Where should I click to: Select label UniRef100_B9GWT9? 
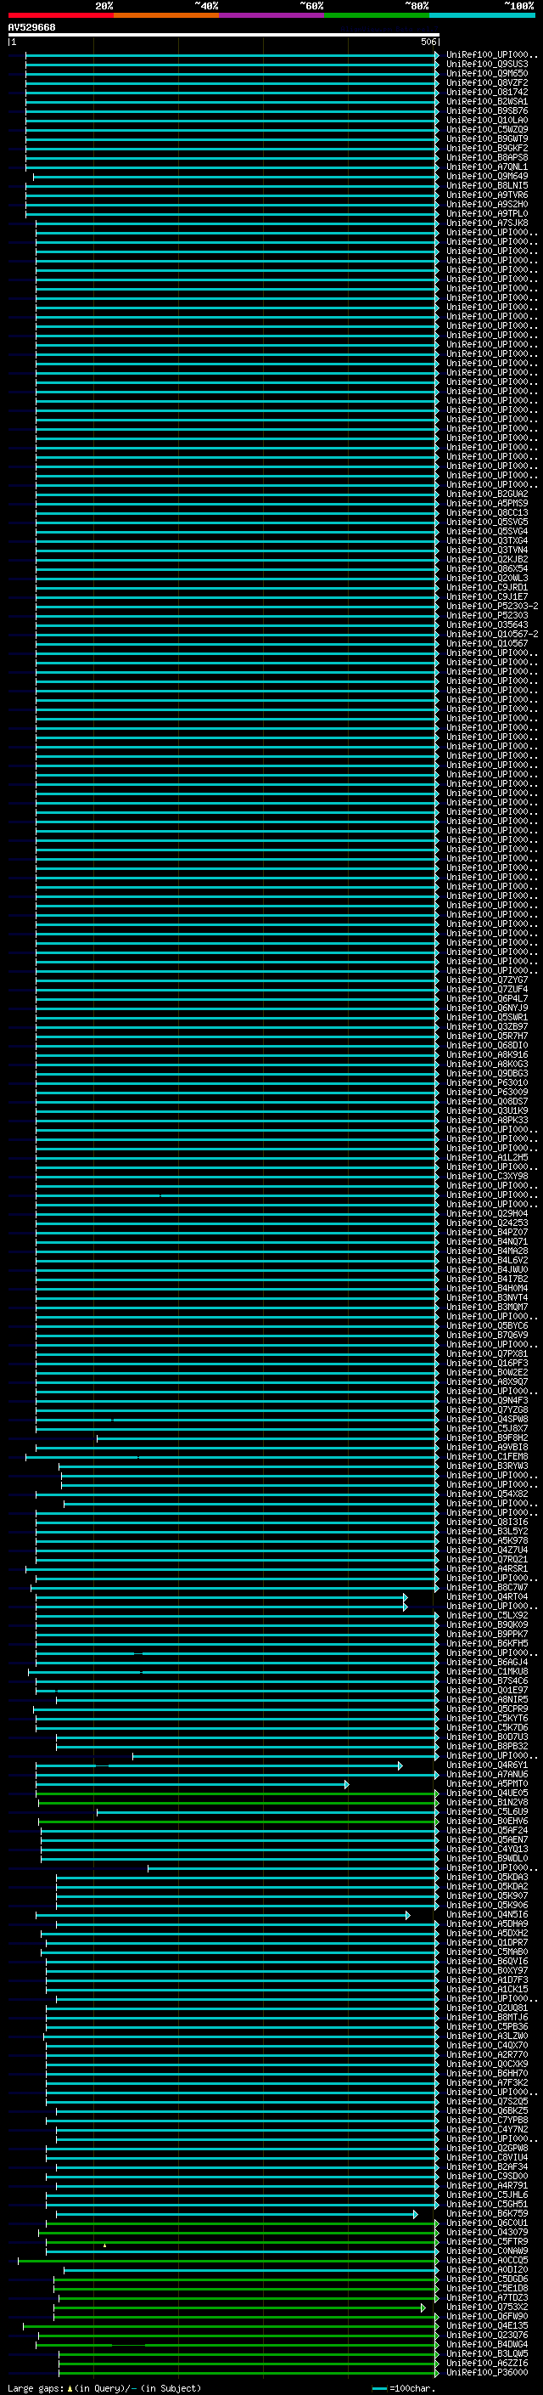point(487,138)
